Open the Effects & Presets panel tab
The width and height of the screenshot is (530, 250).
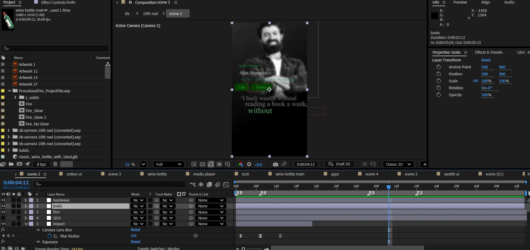pyautogui.click(x=489, y=52)
